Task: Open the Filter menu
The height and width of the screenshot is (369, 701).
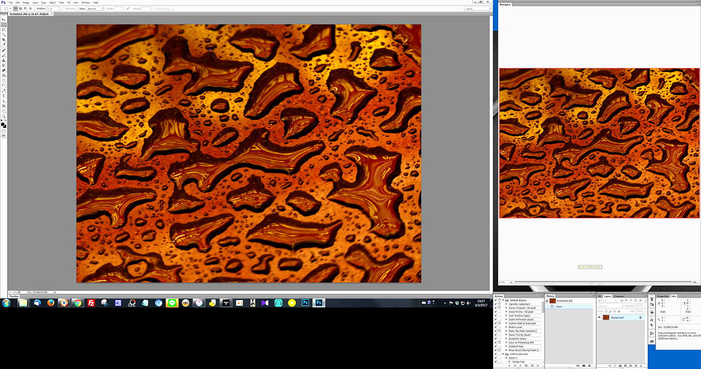Action: [61, 2]
